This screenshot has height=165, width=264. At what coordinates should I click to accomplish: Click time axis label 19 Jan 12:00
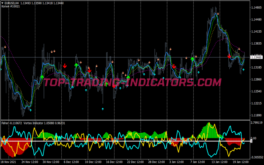point(241,162)
